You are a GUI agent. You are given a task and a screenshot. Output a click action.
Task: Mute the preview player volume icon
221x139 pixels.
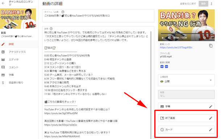point(169,38)
